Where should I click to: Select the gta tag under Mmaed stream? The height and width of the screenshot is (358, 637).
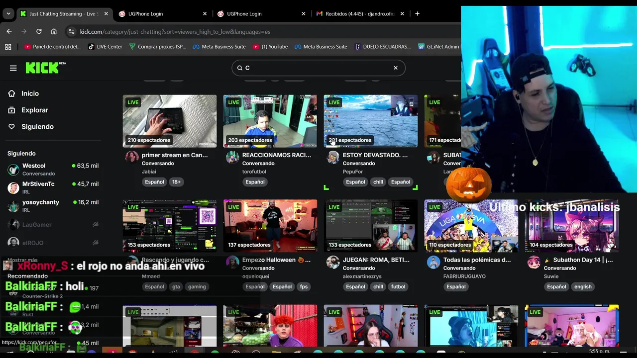pyautogui.click(x=176, y=287)
